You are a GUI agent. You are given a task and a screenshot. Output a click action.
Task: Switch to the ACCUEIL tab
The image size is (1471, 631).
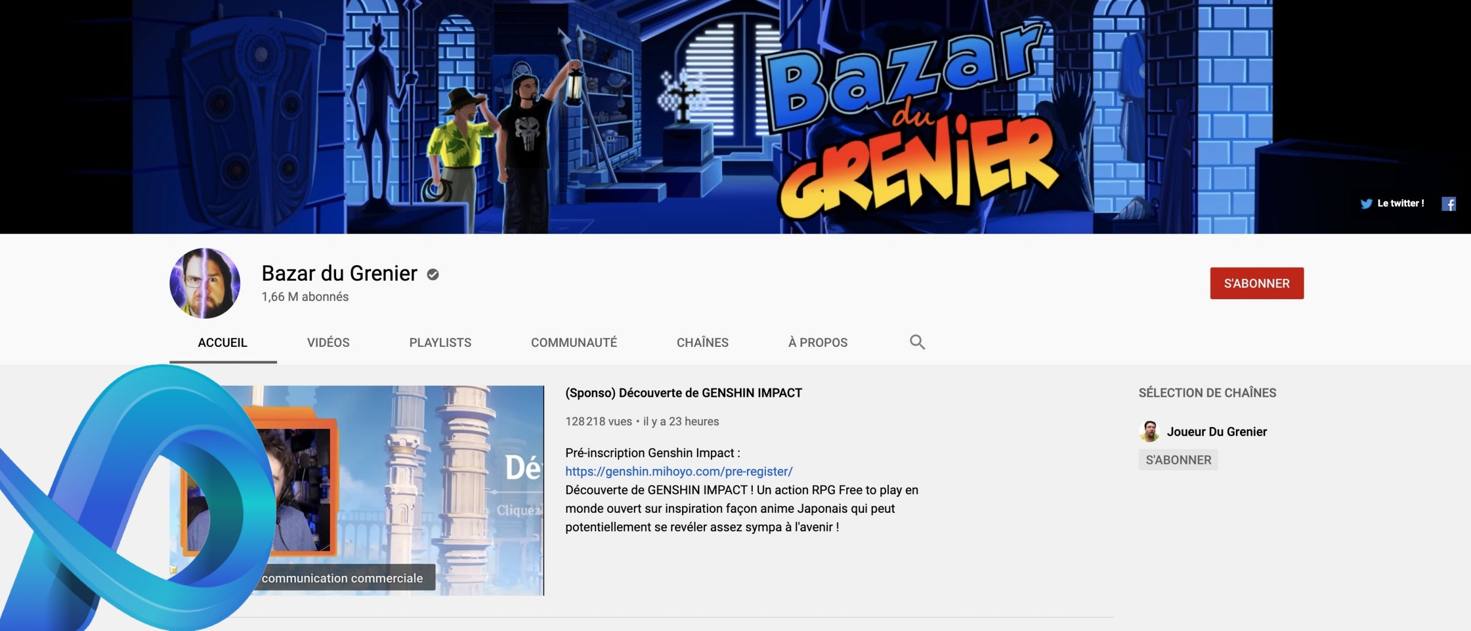pyautogui.click(x=222, y=343)
